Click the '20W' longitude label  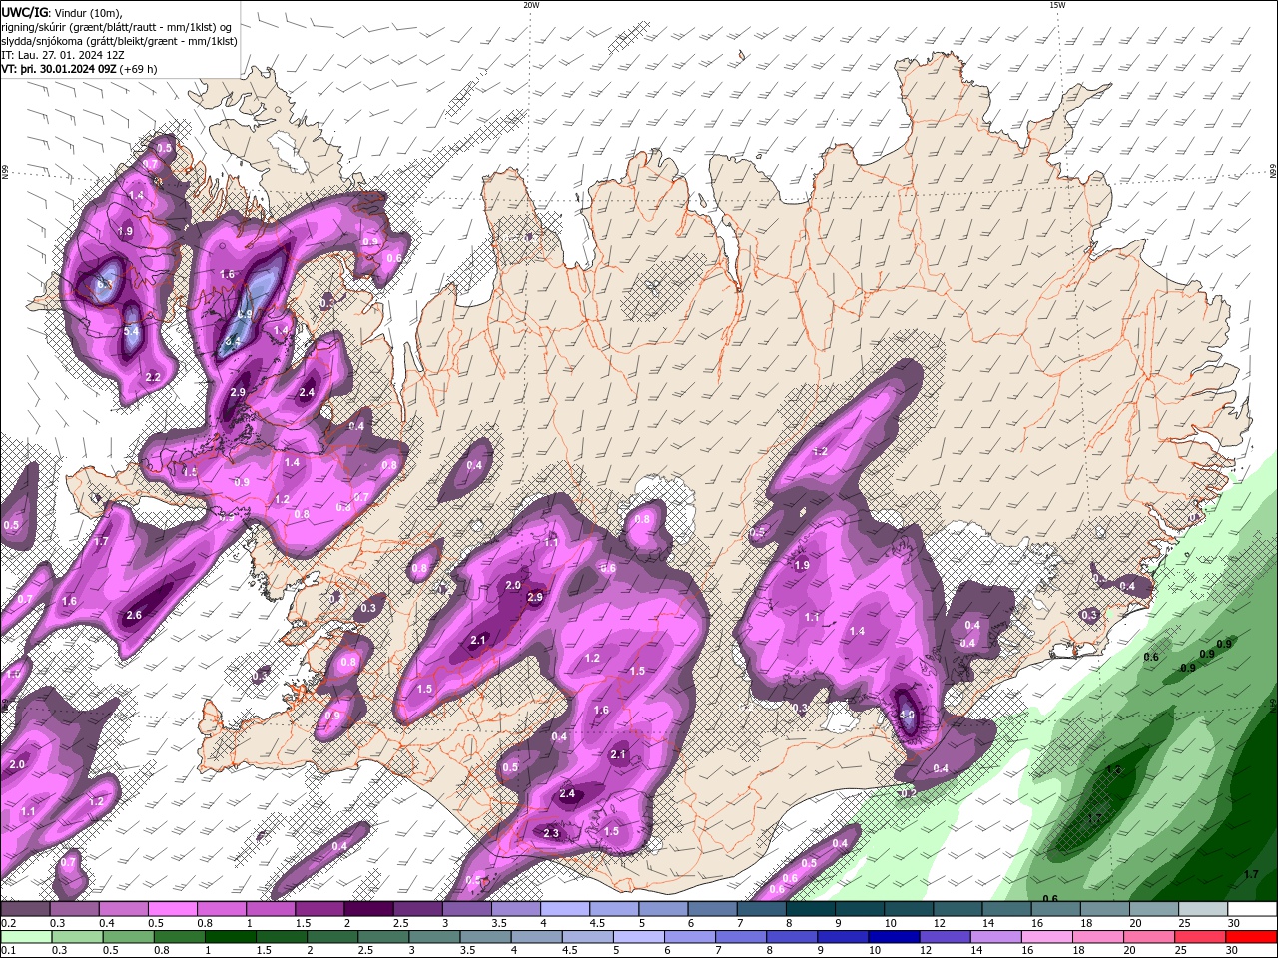(531, 5)
